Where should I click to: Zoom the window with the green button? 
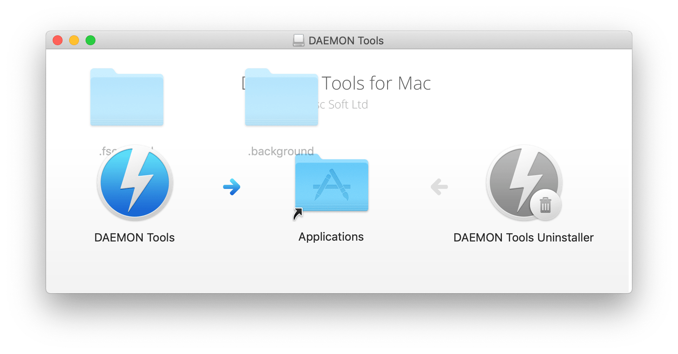91,40
